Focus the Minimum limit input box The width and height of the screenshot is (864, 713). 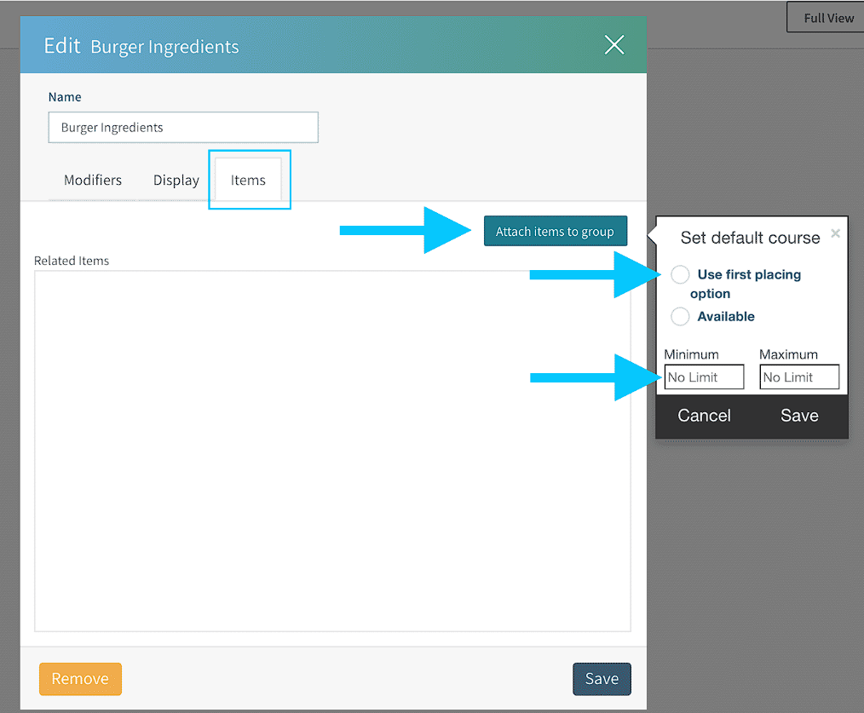tap(704, 377)
